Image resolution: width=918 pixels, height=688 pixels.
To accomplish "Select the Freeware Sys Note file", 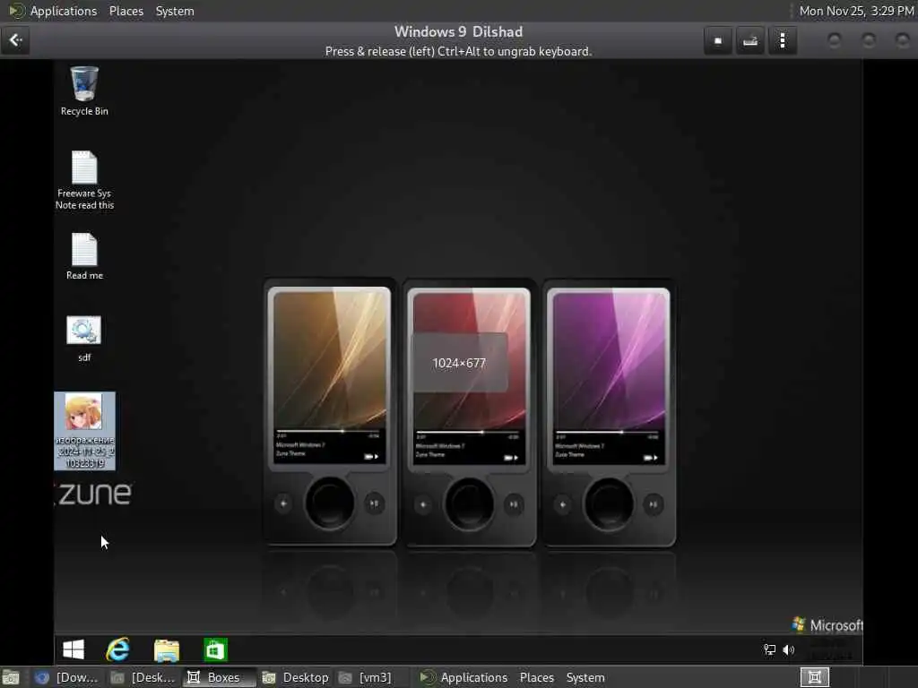I will click(x=84, y=180).
